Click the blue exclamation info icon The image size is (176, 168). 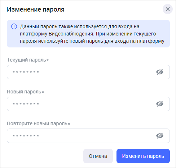(14, 26)
